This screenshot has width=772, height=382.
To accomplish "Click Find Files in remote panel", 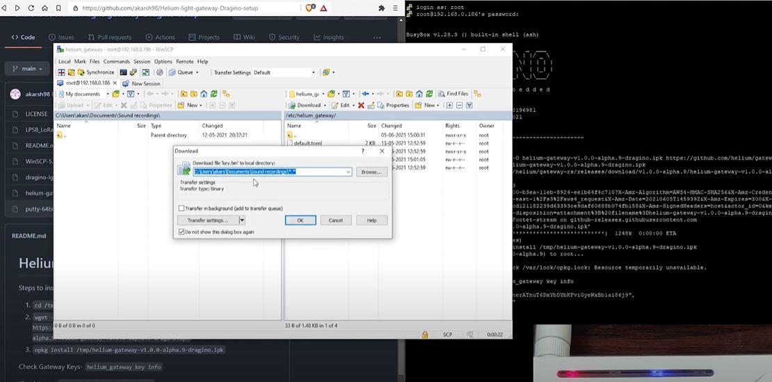I will coord(453,93).
